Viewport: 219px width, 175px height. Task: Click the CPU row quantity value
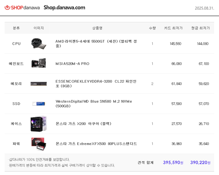(x=152, y=44)
